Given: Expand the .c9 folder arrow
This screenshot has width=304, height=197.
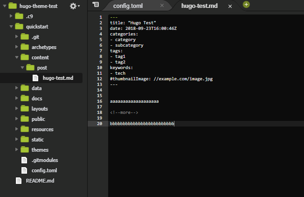Looking at the screenshot, I should click(x=11, y=16).
